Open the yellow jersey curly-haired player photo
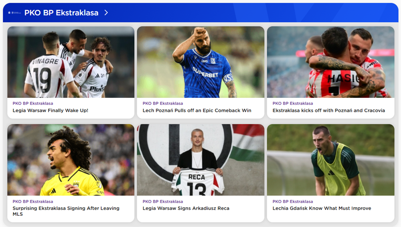The image size is (401, 227). 71,160
